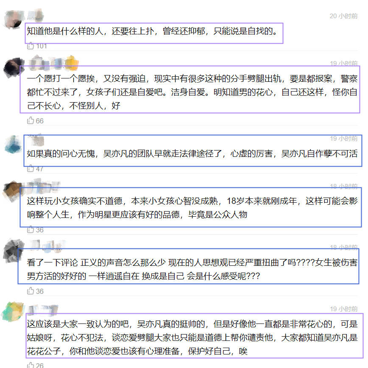This screenshot has height=368, width=368.
Task: Click thumbs-up icon showing 26 likes
Action: (x=31, y=365)
